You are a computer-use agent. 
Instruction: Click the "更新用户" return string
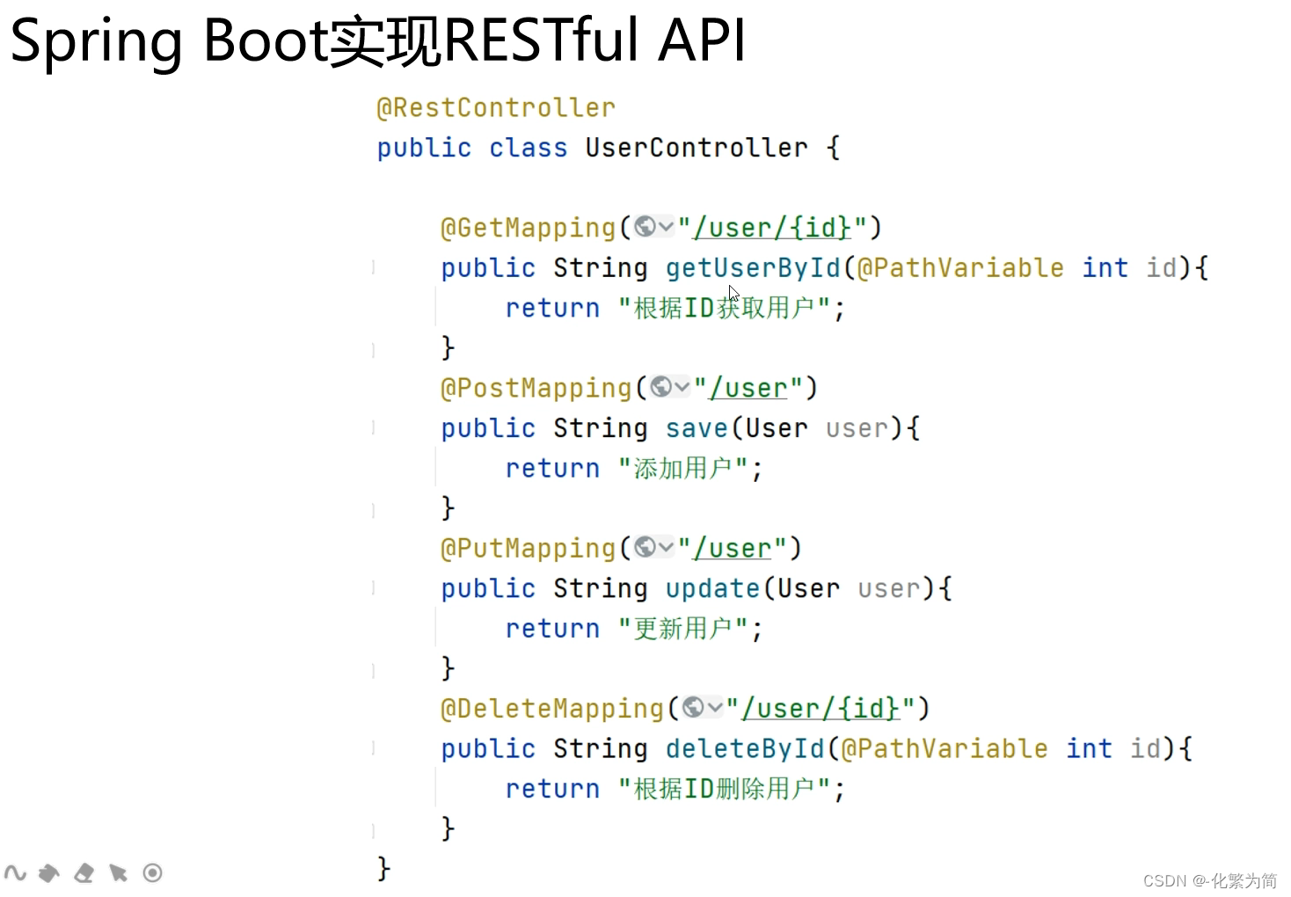[683, 628]
